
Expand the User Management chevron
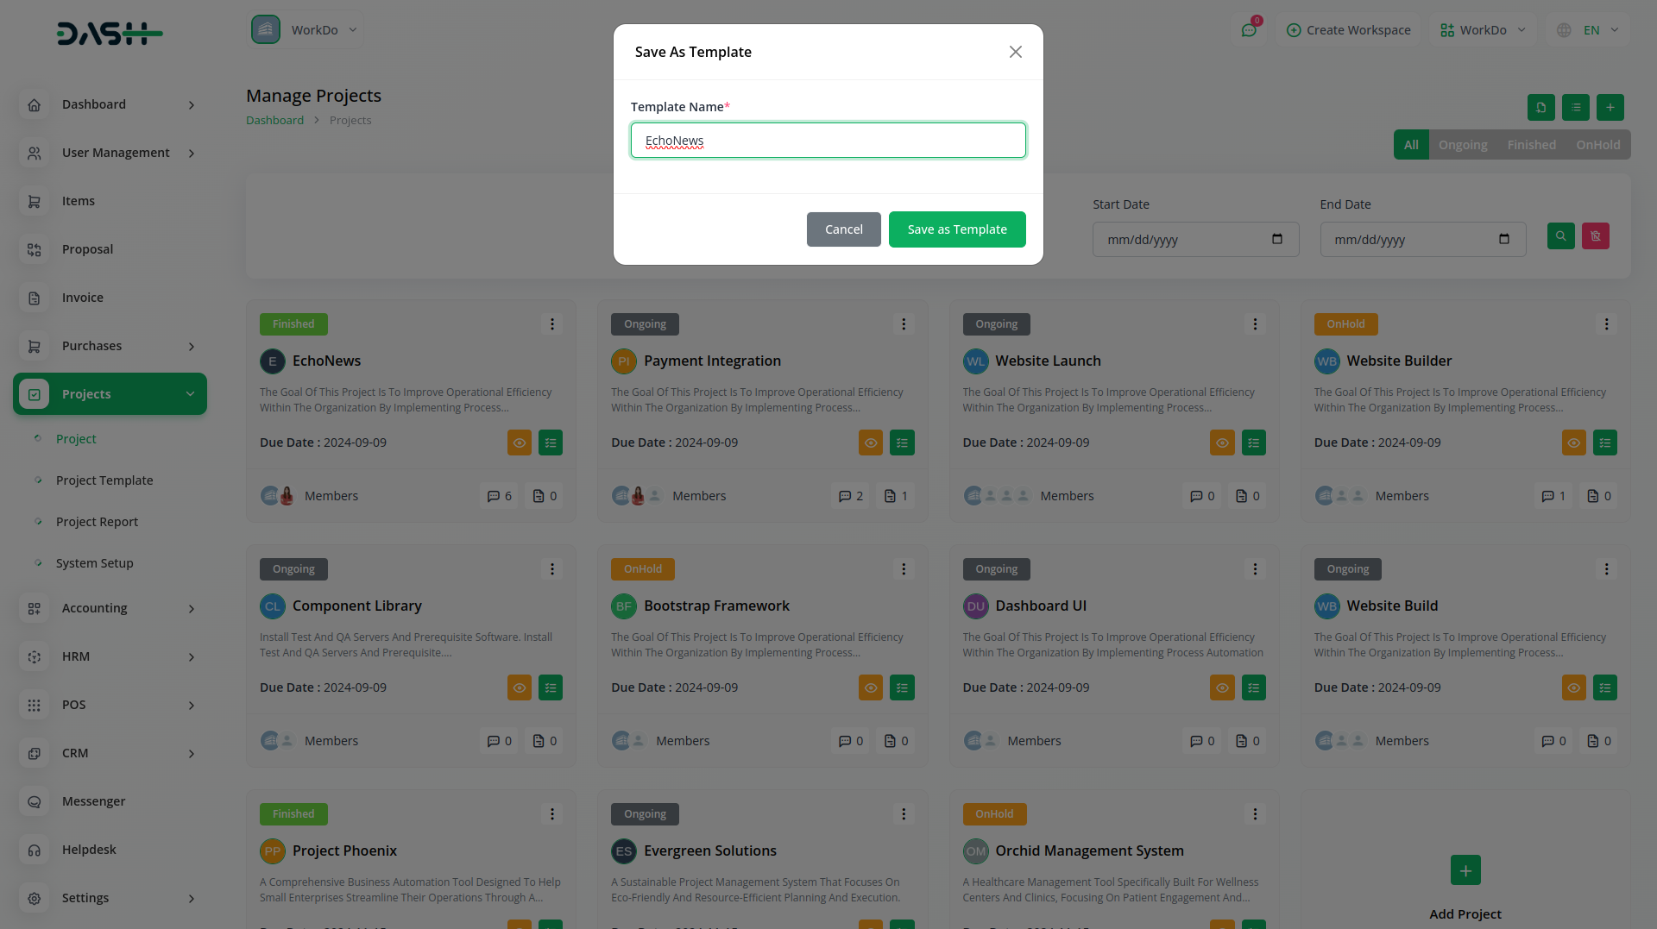[192, 154]
